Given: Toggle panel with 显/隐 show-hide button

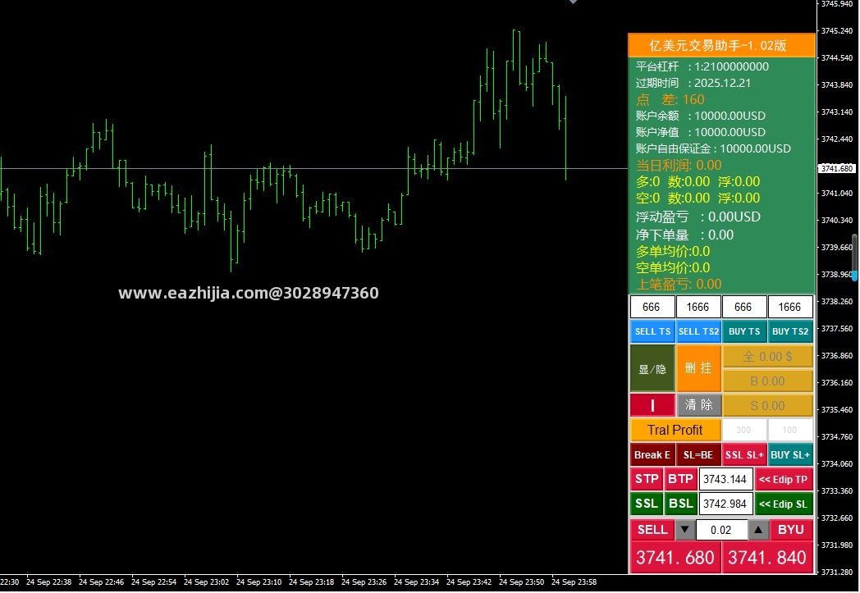Looking at the screenshot, I should point(652,368).
